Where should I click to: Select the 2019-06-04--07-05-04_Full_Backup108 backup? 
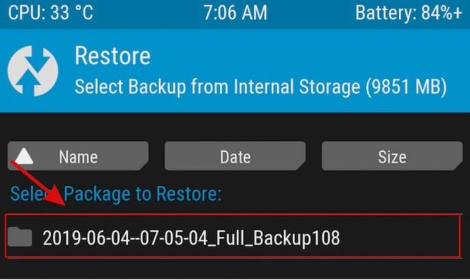tap(191, 236)
